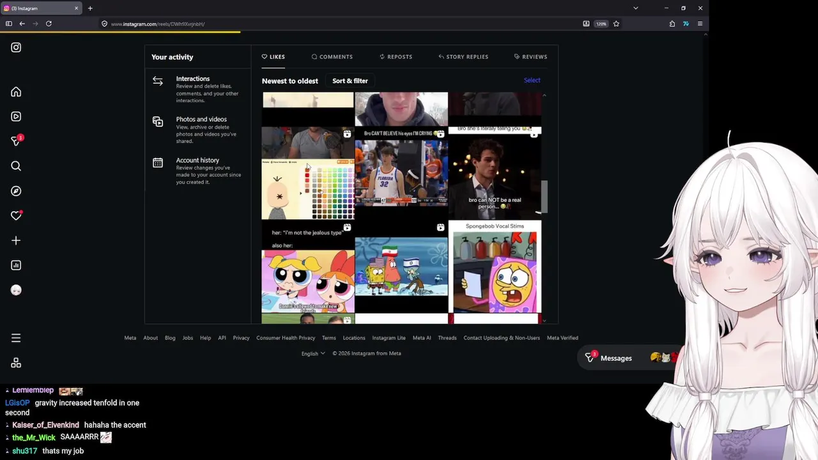
Task: Open the English language dropdown
Action: point(313,353)
